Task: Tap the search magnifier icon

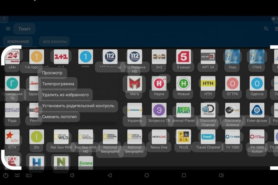Action: point(266,29)
